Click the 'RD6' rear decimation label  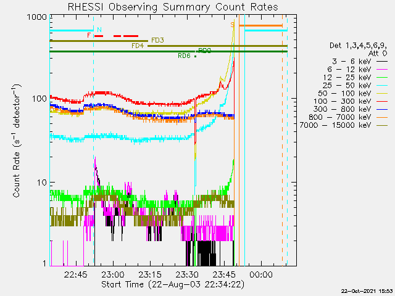click(x=184, y=56)
